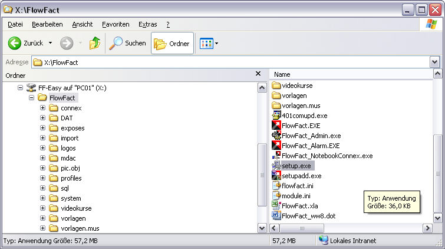Select the network drive icon FF-Easy
445x249 pixels.
coord(31,87)
